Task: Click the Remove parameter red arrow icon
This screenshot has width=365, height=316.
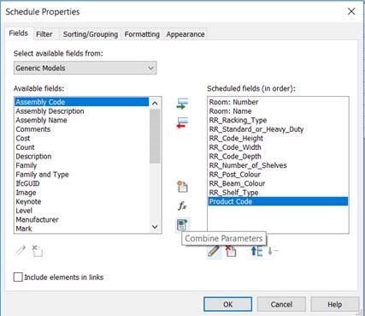Action: tap(182, 122)
